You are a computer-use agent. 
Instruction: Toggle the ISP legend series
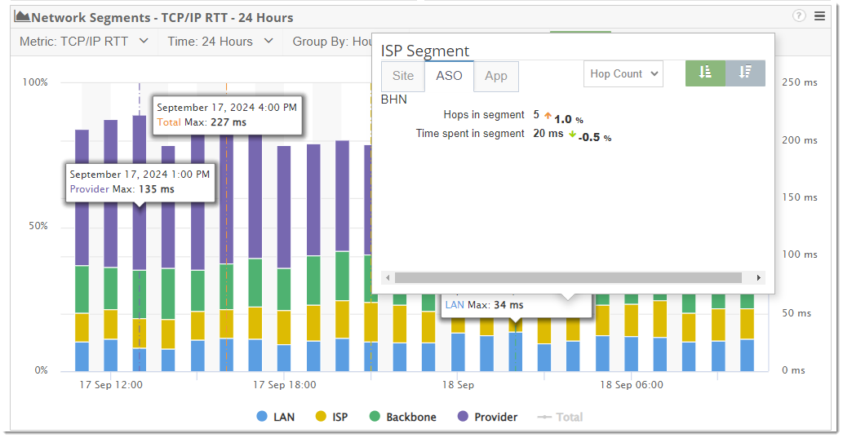(331, 417)
